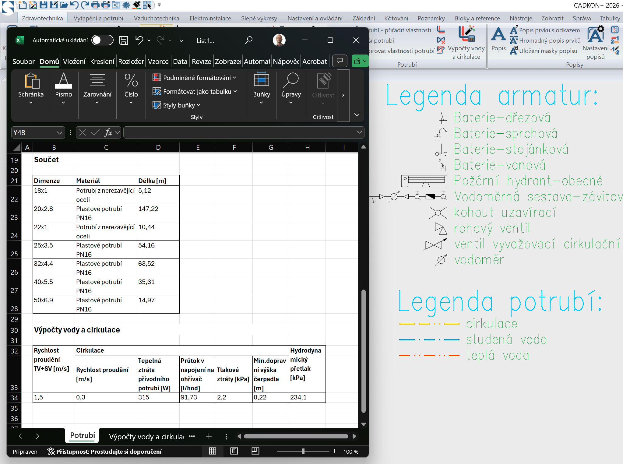623x464 pixels.
Task: Open Nastavení popisů tool
Action: (595, 43)
